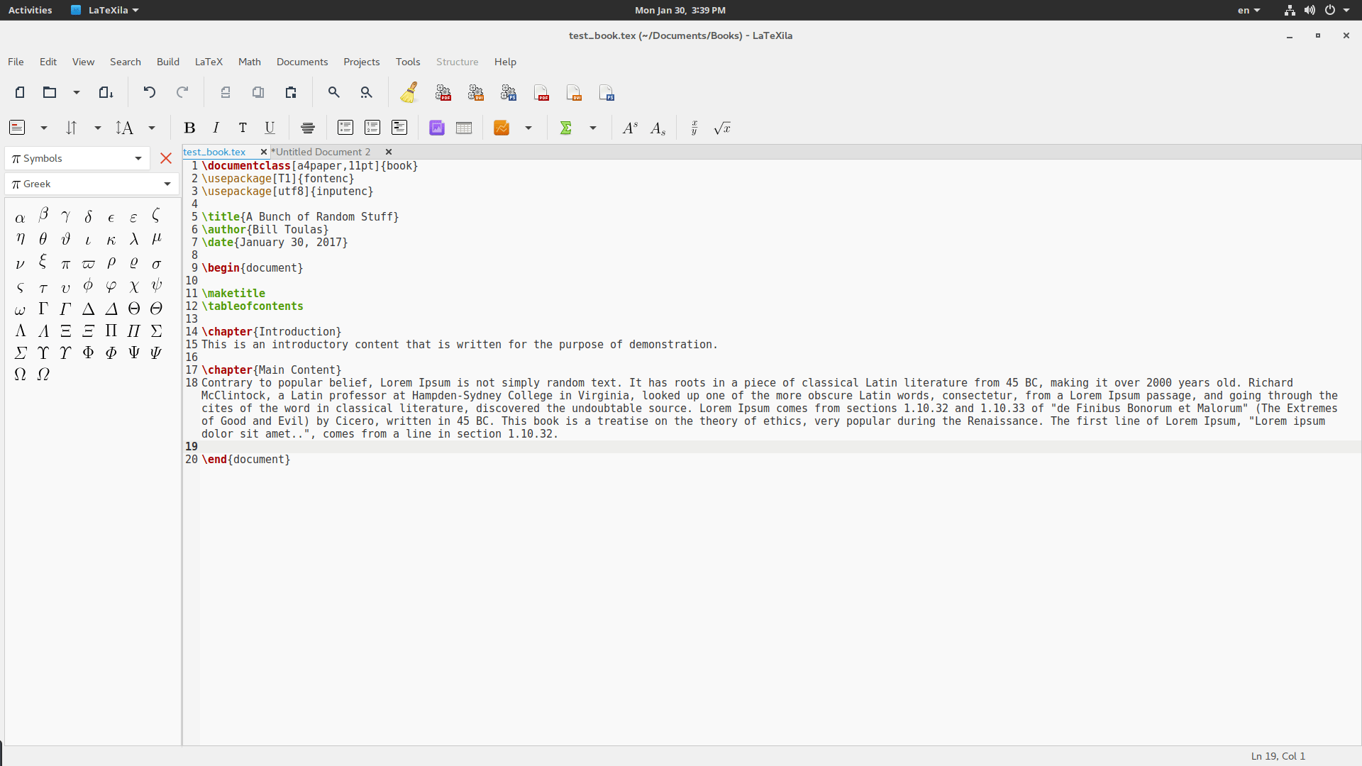Open the Symbols side panel combo box
Screen dimensions: 1362x766
77,158
